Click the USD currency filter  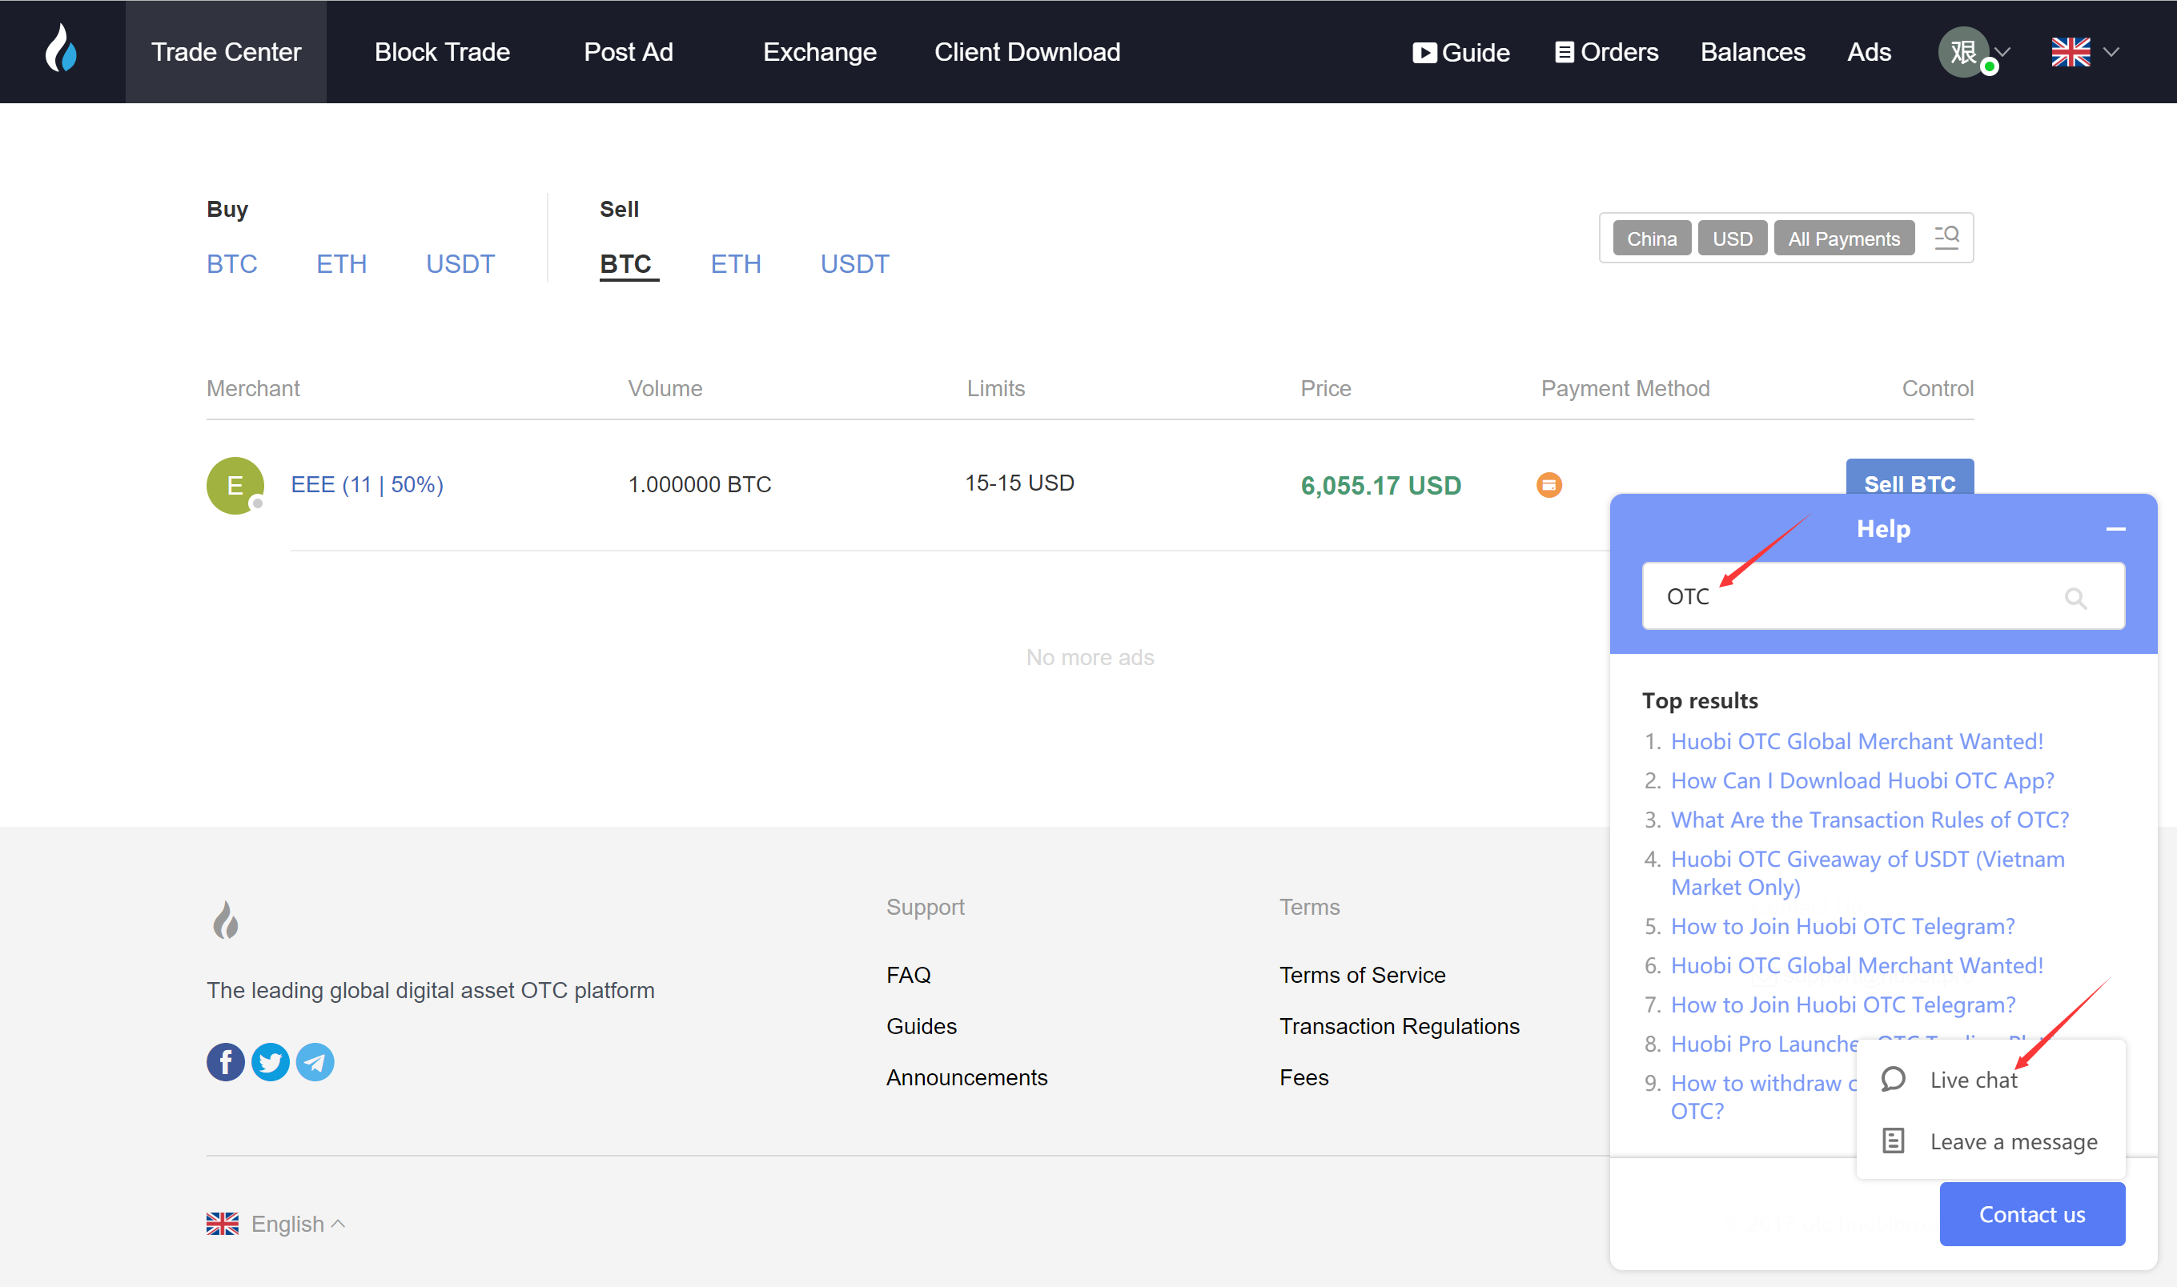click(x=1732, y=239)
